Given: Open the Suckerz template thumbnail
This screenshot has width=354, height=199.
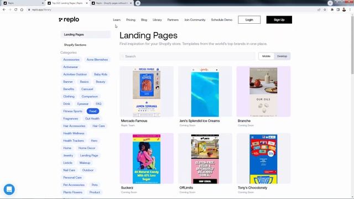Looking at the screenshot, I should (147, 159).
